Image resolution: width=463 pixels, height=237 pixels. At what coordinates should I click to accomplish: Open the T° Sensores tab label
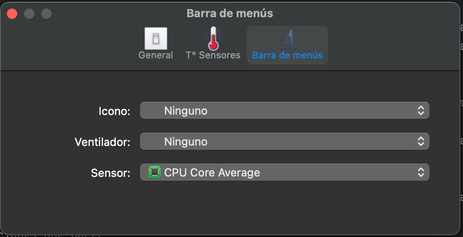(x=213, y=55)
